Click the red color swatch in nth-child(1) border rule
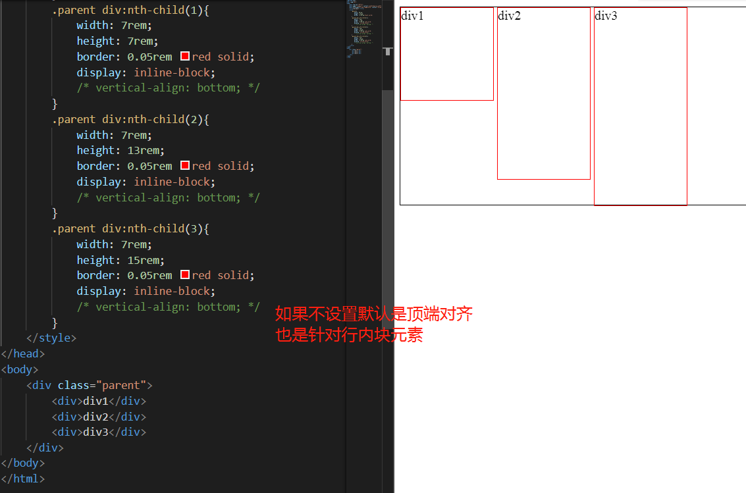746x493 pixels. [x=185, y=57]
